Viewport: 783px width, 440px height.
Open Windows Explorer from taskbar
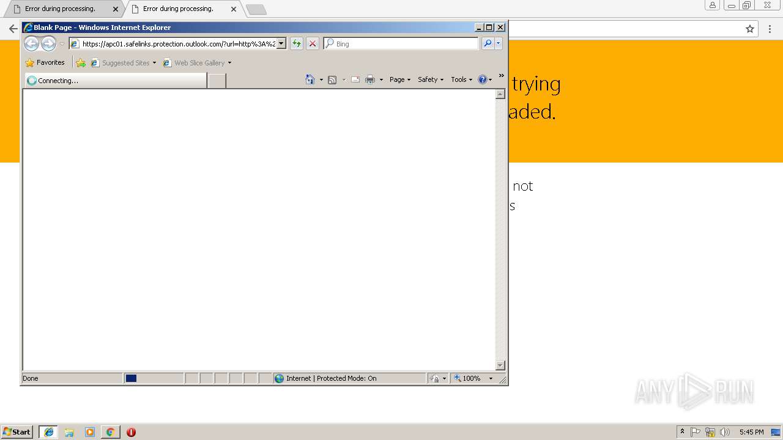(69, 432)
